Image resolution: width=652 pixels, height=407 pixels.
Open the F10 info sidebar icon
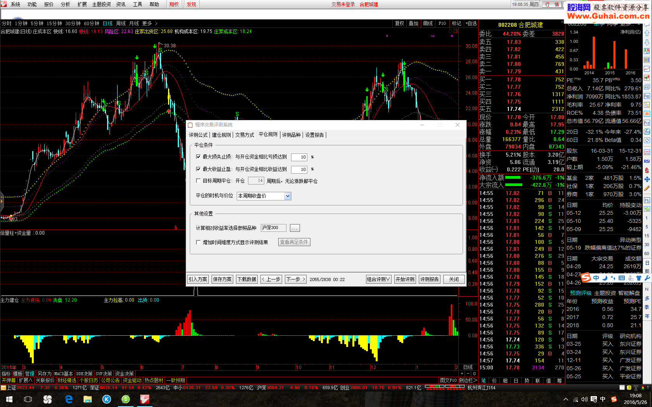tap(647, 96)
